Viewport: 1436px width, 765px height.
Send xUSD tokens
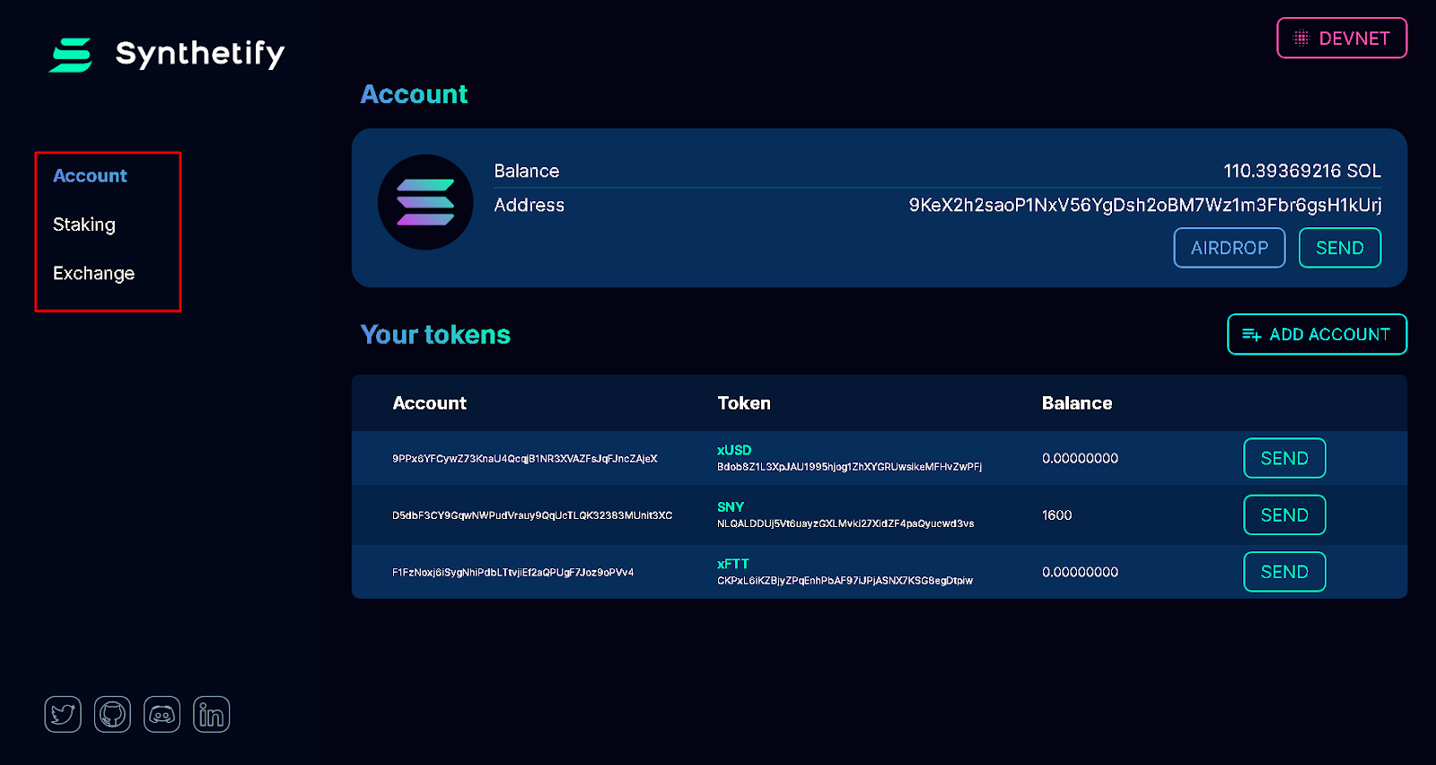click(x=1284, y=458)
